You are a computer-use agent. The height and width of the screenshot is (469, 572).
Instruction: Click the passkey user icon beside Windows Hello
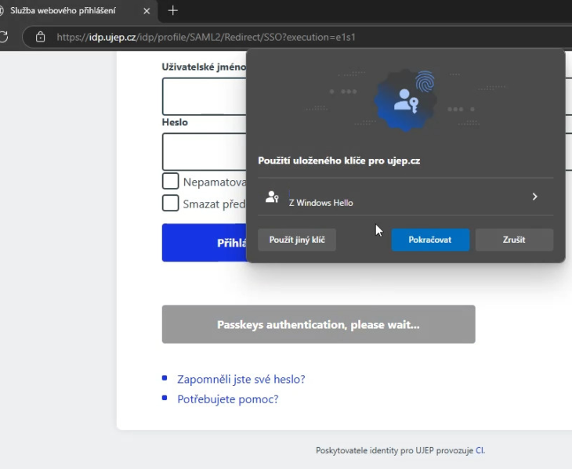point(272,197)
